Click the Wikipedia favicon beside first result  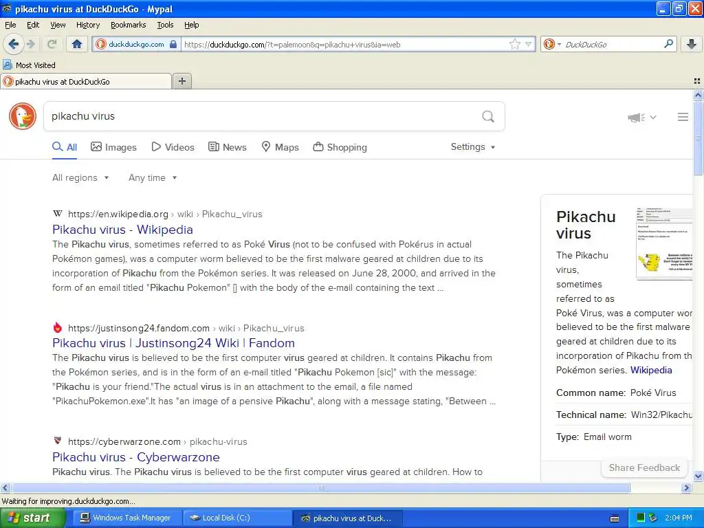click(x=58, y=214)
